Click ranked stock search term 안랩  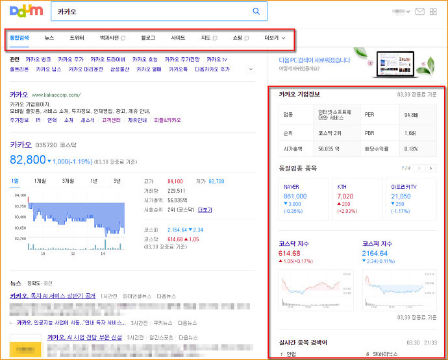click(291, 354)
